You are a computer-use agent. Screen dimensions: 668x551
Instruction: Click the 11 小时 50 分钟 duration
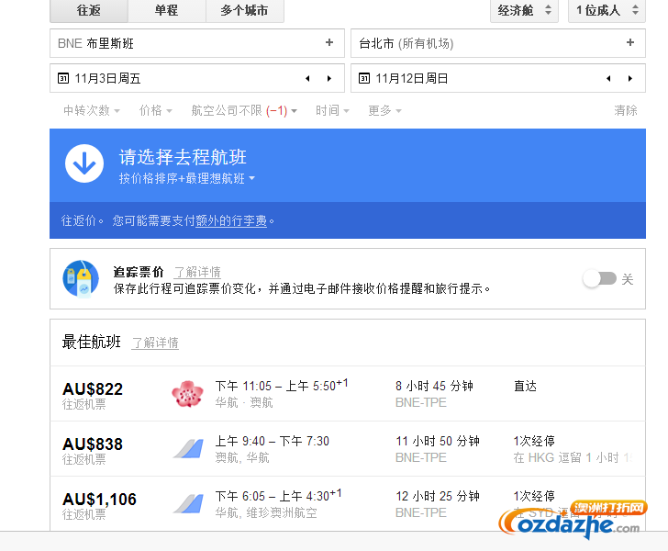click(438, 441)
